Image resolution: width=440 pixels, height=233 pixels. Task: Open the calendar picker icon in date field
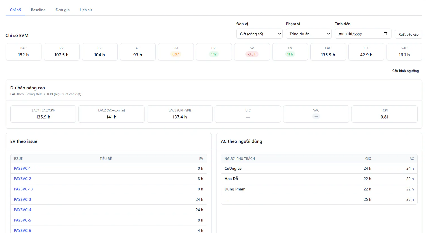click(385, 34)
